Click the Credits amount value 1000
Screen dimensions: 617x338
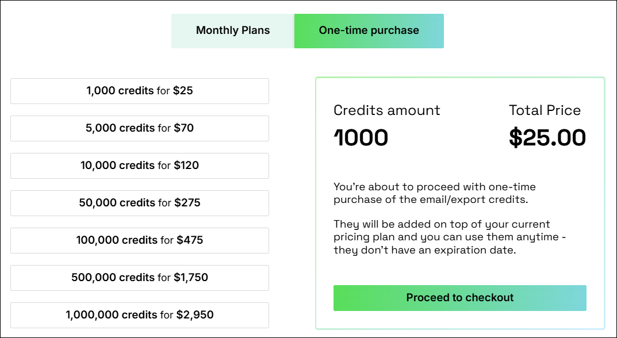[361, 137]
